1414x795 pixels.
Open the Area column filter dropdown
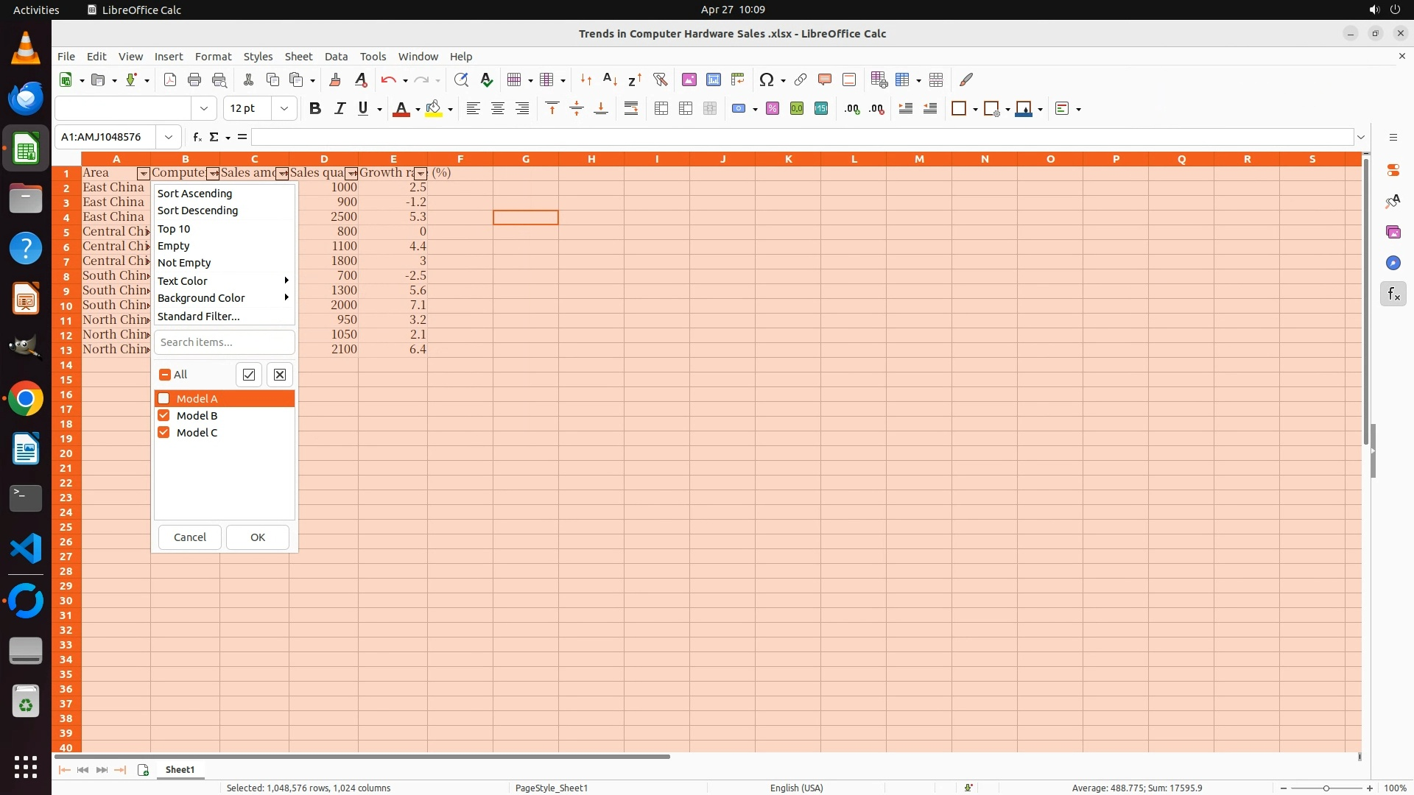point(144,174)
